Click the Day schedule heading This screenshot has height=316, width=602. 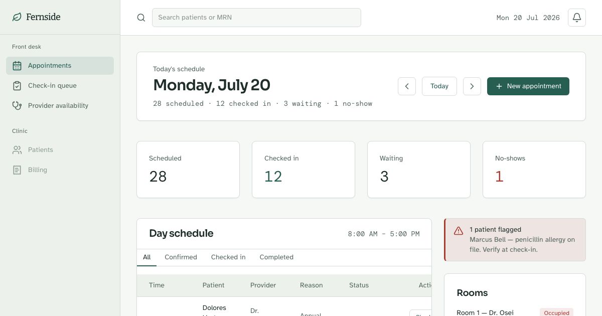pos(181,233)
